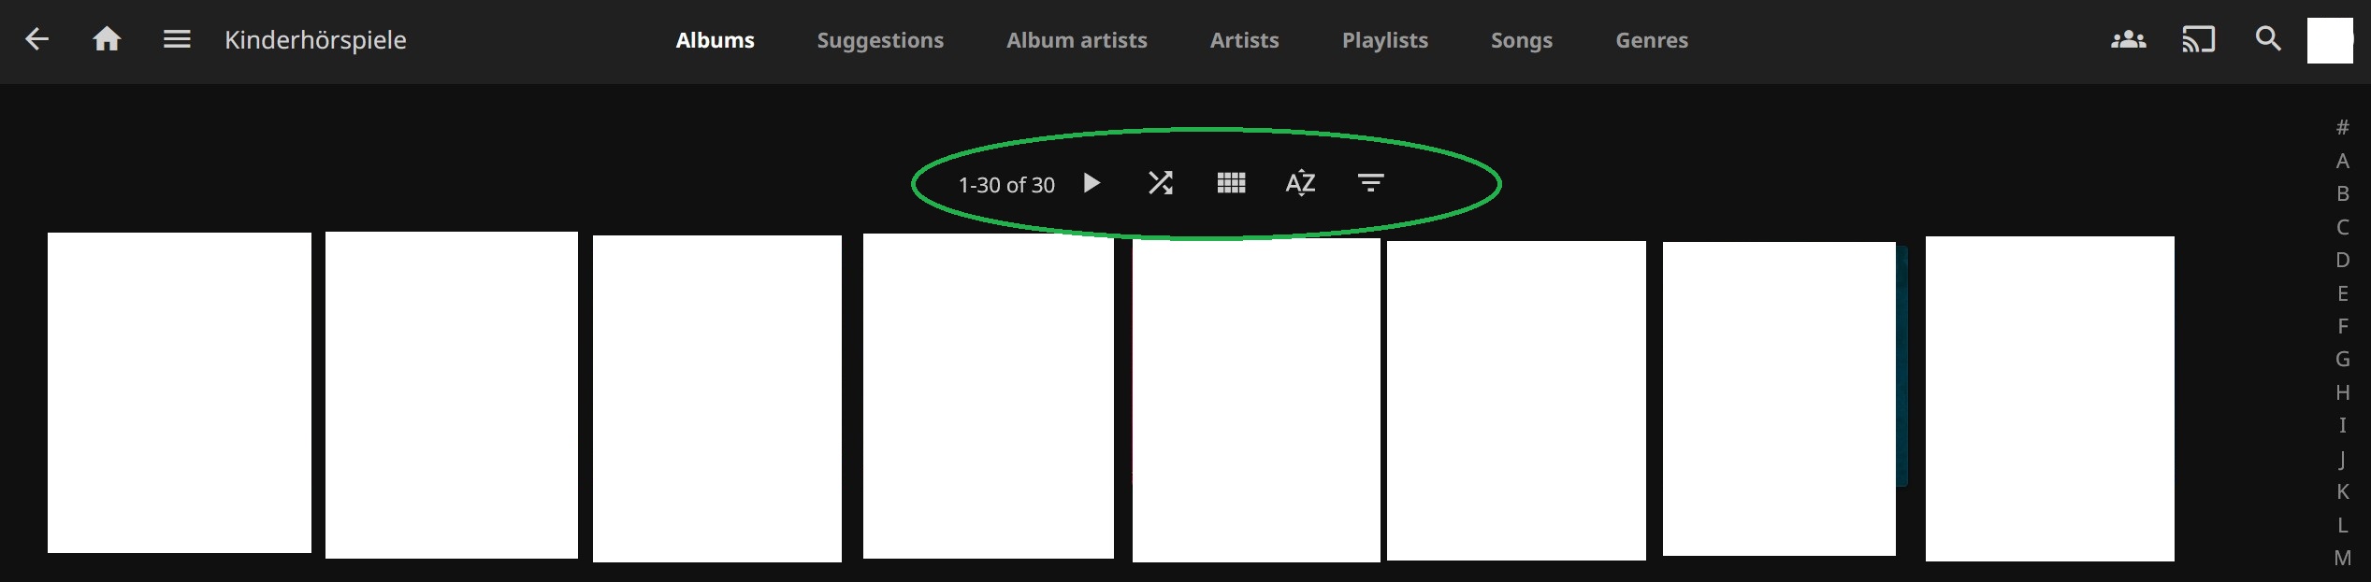The width and height of the screenshot is (2371, 582).
Task: Open the first album thumbnail
Action: pos(180,392)
